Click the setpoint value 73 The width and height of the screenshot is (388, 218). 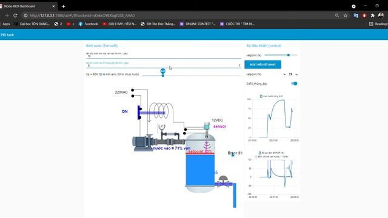pyautogui.click(x=290, y=74)
